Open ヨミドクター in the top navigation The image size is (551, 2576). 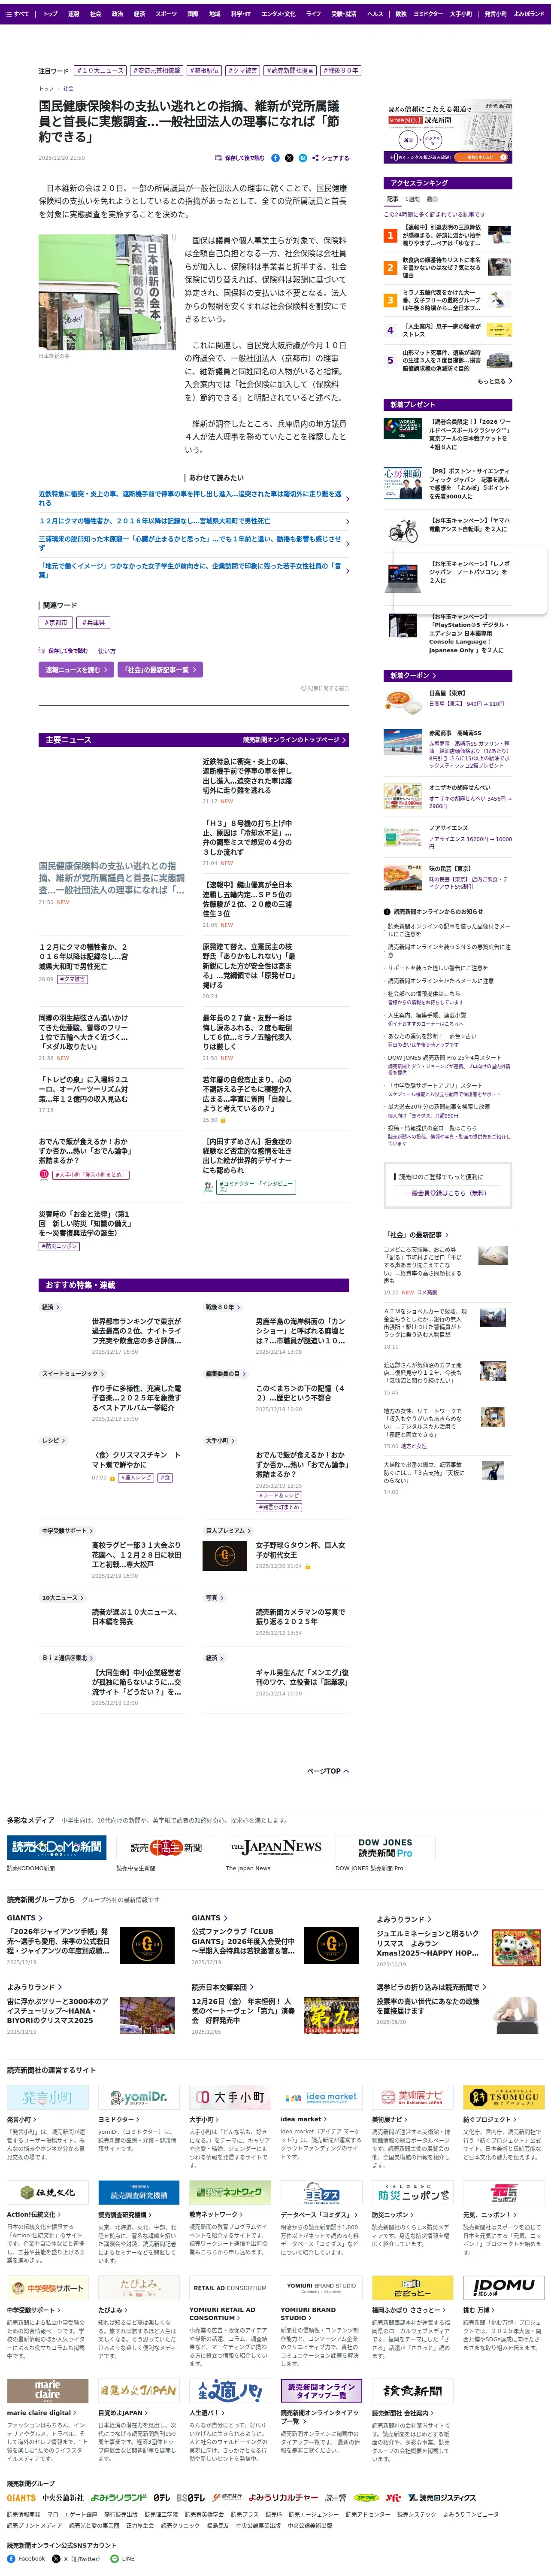click(x=428, y=14)
